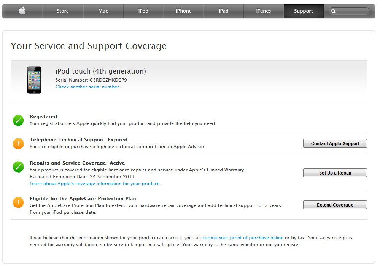Click the Apple logo home icon

click(22, 11)
